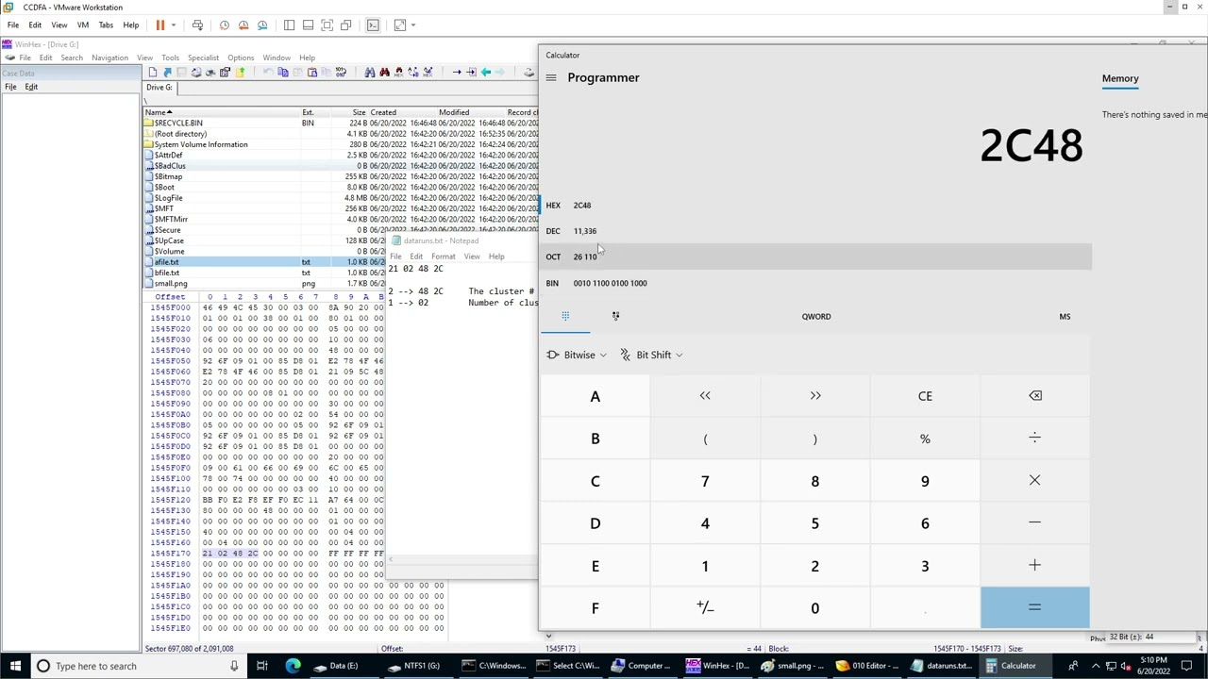Switch to VMware Unity mode

pyautogui.click(x=345, y=25)
